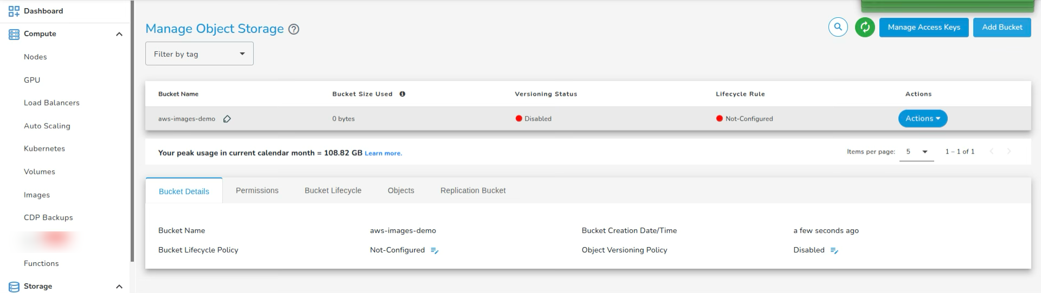Edit tag icon next to aws-images-demo

(227, 119)
